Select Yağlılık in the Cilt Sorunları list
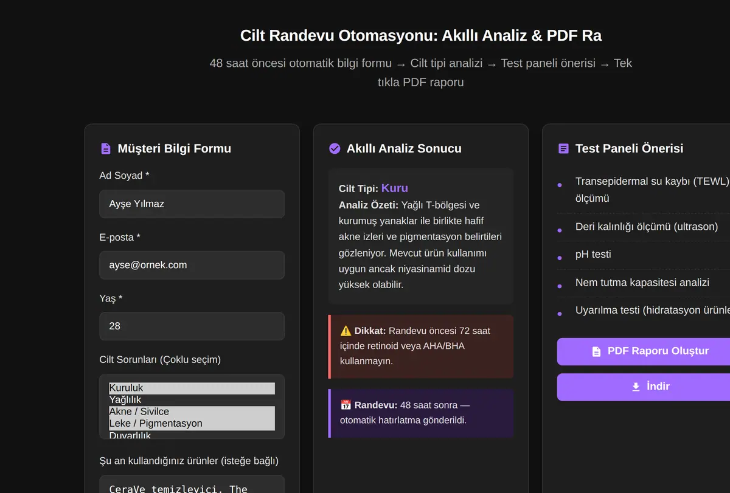The width and height of the screenshot is (730, 493). click(192, 399)
